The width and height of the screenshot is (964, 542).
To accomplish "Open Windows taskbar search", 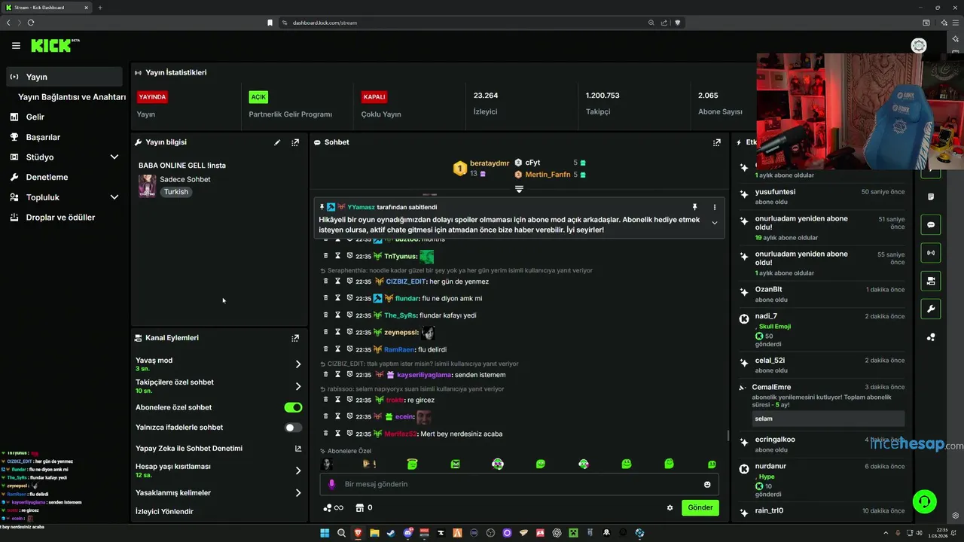I will 341,533.
